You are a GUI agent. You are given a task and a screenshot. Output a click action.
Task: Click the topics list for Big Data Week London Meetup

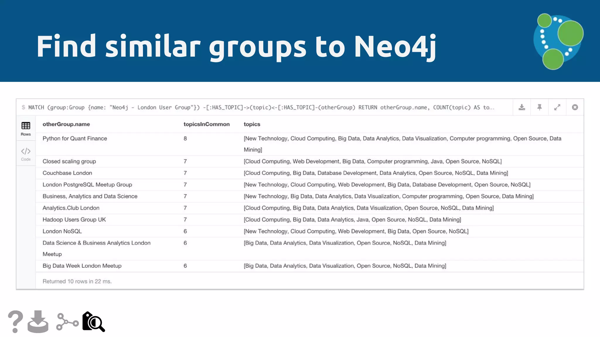345,266
